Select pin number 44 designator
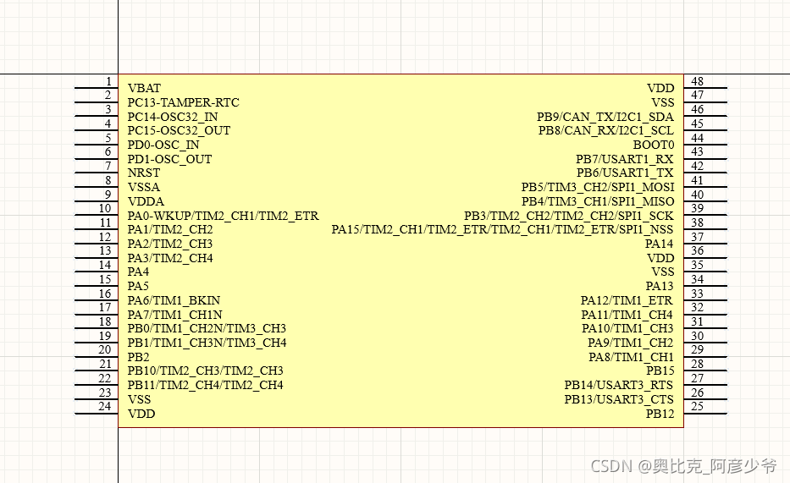Viewport: 790px width, 483px height. tap(698, 138)
